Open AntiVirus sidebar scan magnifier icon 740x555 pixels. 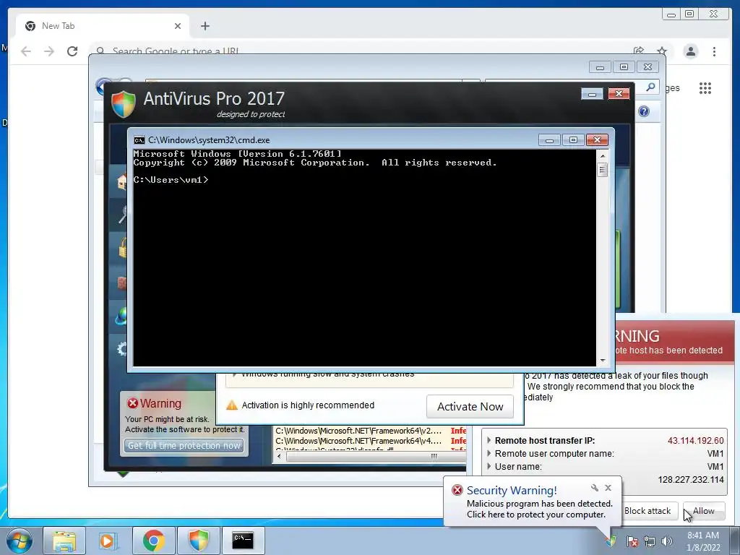point(122,214)
